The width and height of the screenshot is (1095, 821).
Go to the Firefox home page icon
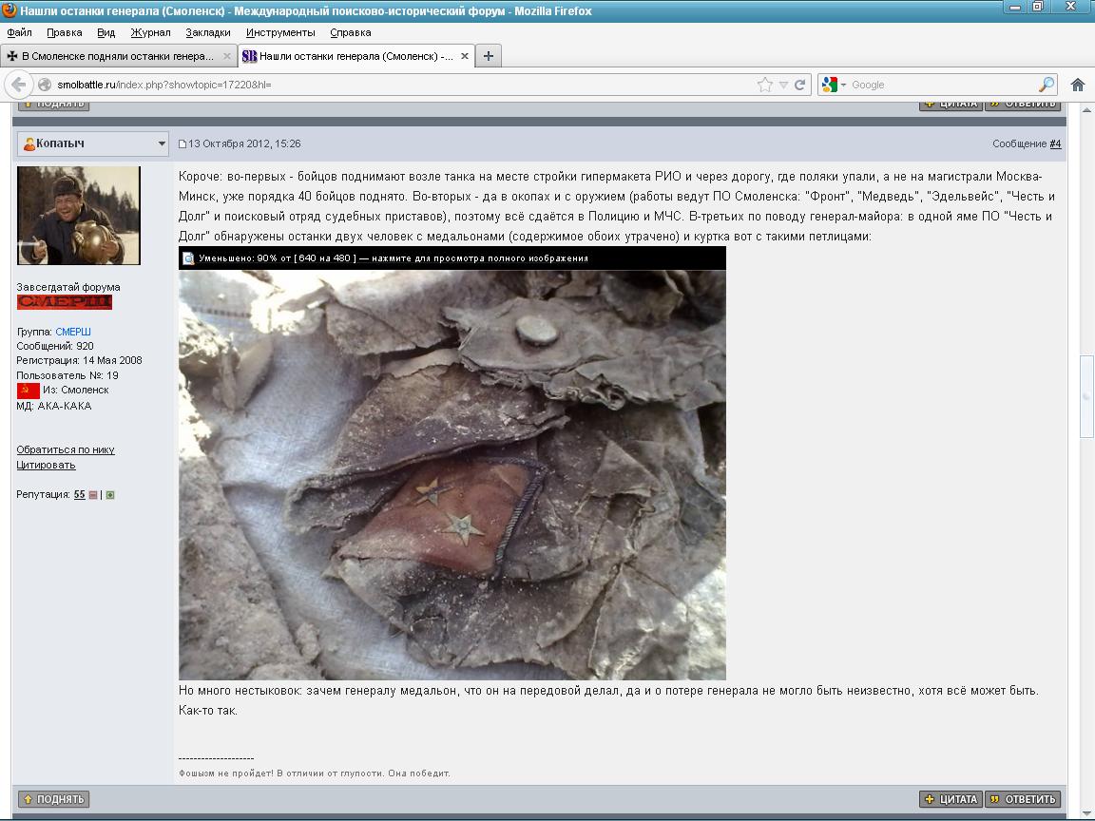[x=1077, y=85]
